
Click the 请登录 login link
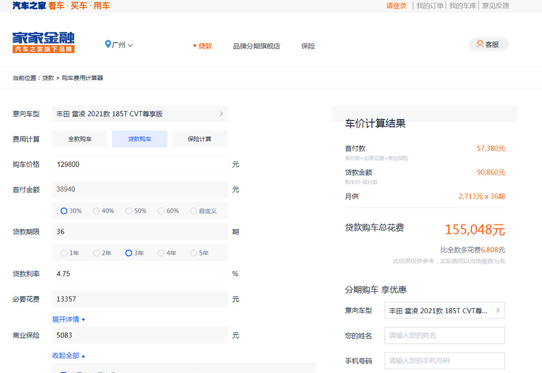(x=396, y=6)
